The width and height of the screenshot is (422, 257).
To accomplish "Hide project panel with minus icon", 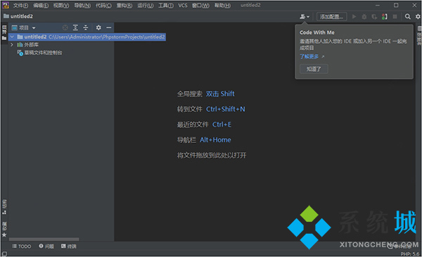I will coord(109,27).
